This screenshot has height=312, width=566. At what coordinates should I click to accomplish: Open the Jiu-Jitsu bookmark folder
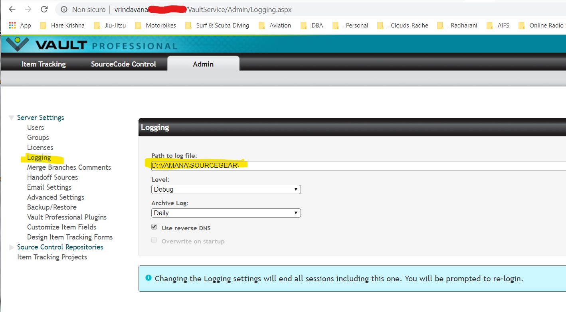pos(110,25)
